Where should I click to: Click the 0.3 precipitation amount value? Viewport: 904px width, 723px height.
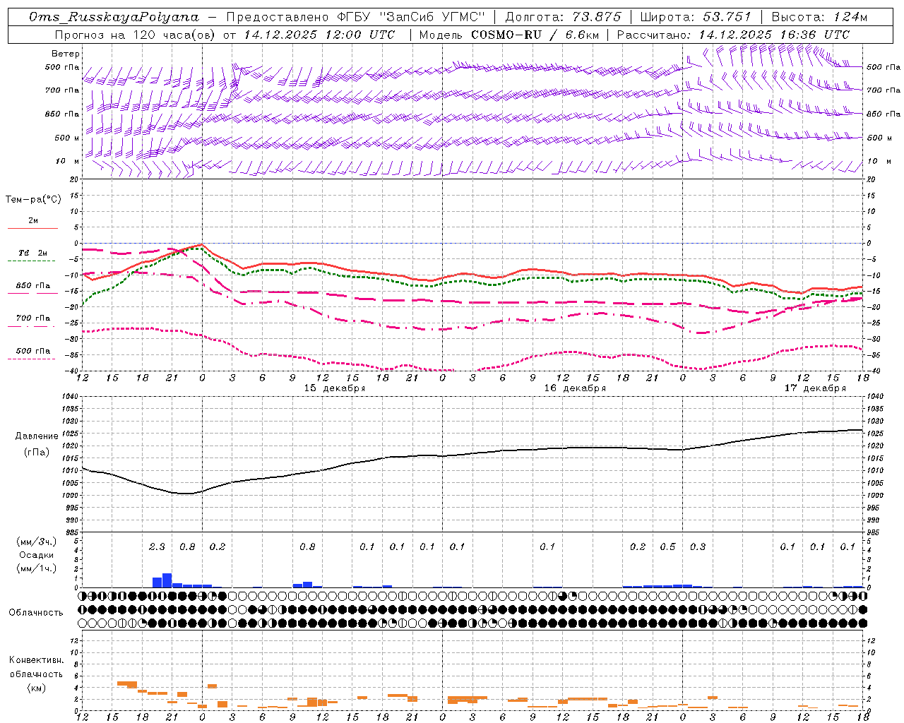[698, 547]
